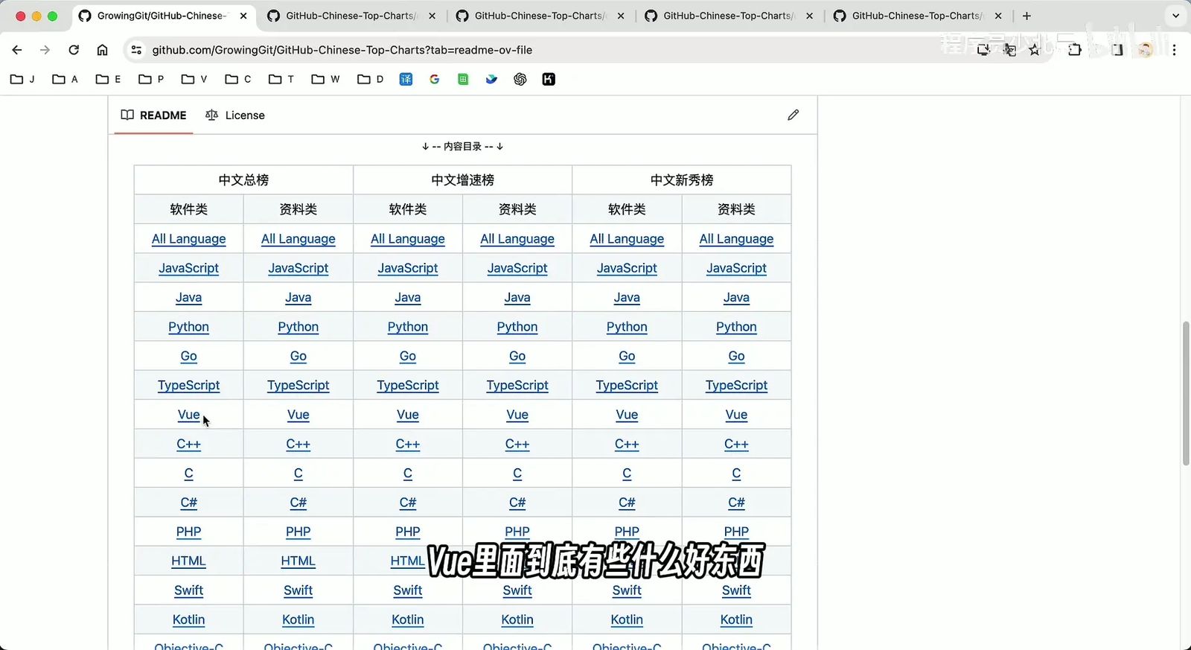
Task: Open the W bookmarks folder
Action: [325, 79]
